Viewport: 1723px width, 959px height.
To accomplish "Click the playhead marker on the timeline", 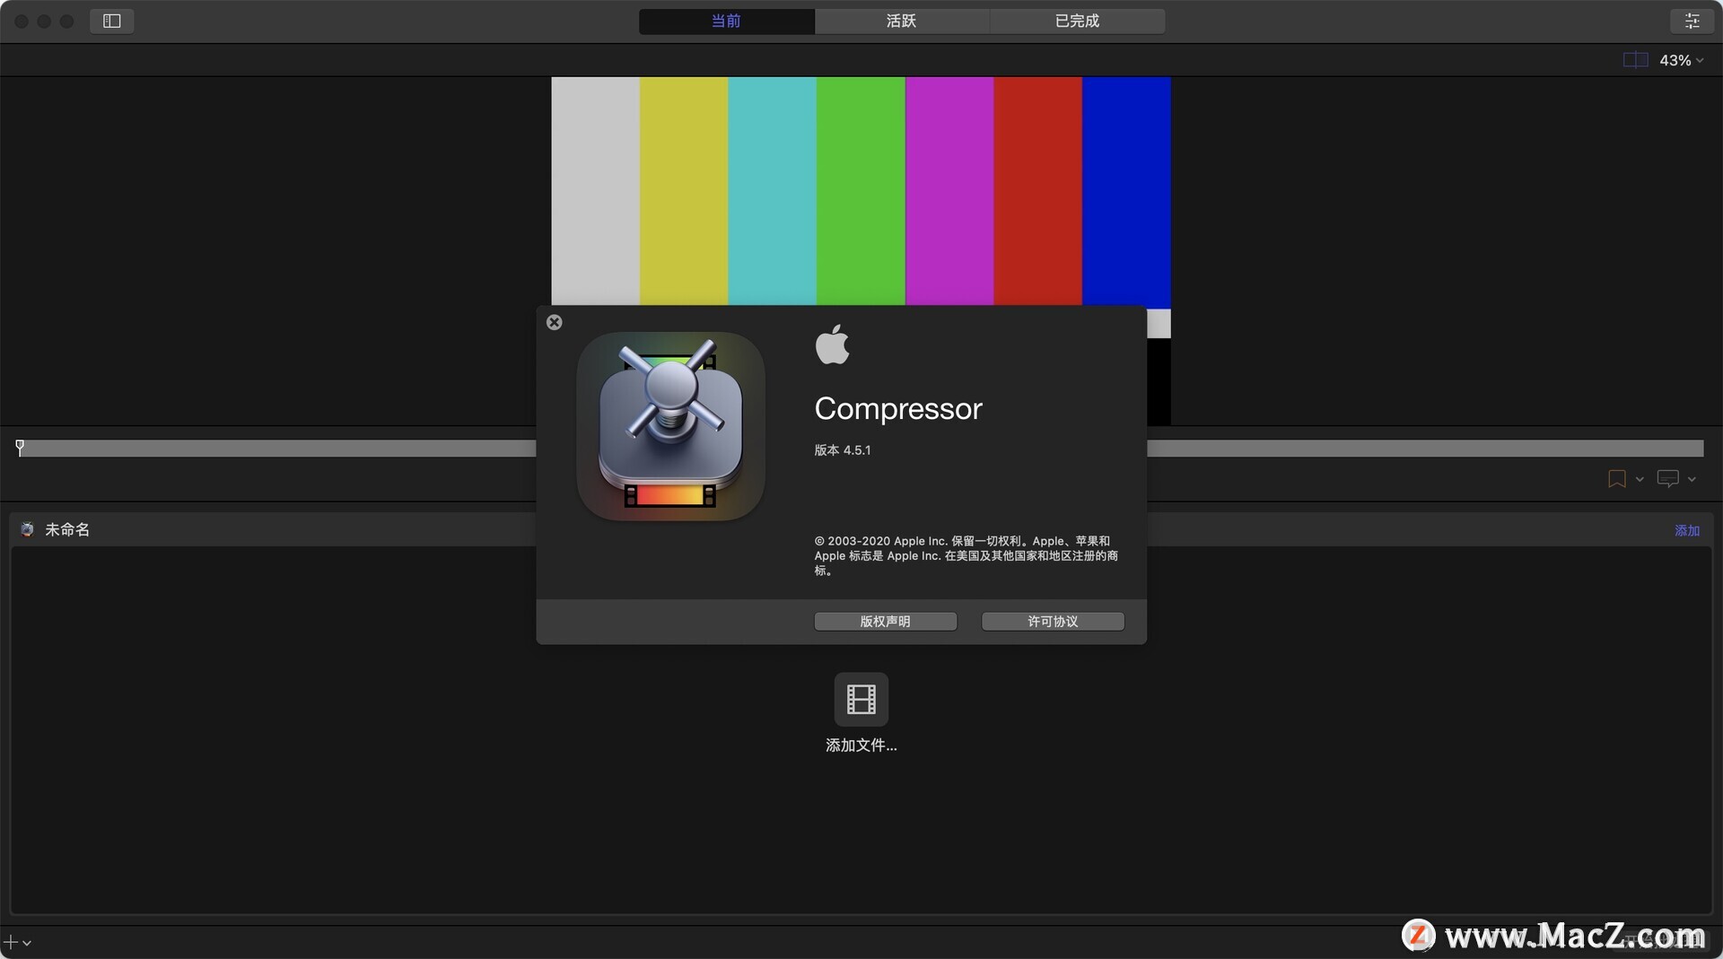I will point(20,447).
